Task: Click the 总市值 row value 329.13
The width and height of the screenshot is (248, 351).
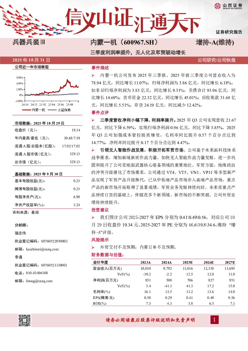Action: coord(75,162)
